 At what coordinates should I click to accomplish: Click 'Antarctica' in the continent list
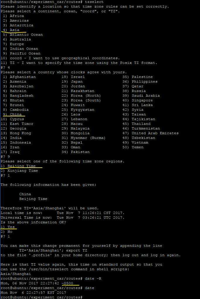click(x=22, y=26)
